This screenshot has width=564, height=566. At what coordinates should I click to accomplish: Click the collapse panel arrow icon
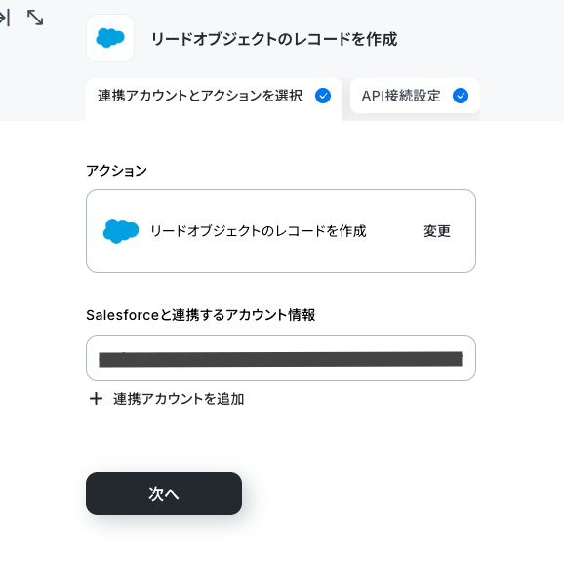(x=5, y=18)
